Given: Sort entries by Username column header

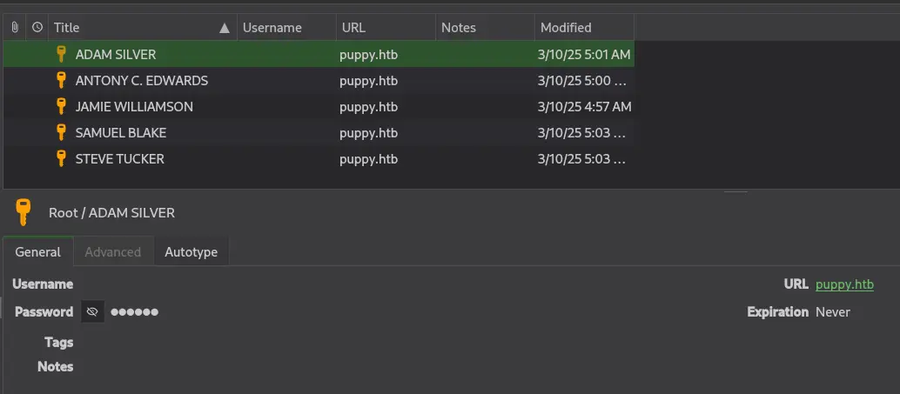Looking at the screenshot, I should (x=272, y=28).
